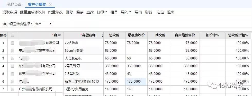Select the 最低协议价 cell in row 6
The width and height of the screenshot is (252, 96).
136,82
